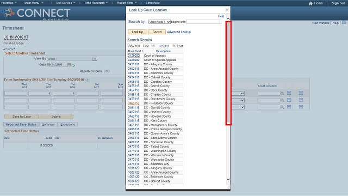Open the calendar picker next to Date
348x196 pixels.
[69, 65]
